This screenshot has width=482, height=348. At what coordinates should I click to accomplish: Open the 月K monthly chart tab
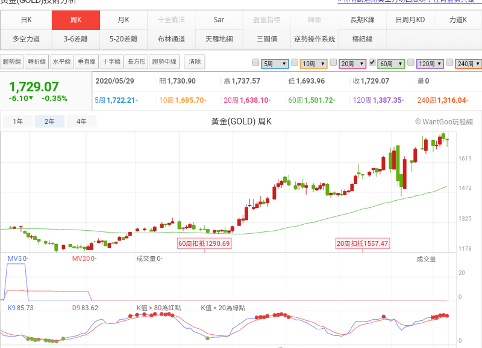click(124, 20)
